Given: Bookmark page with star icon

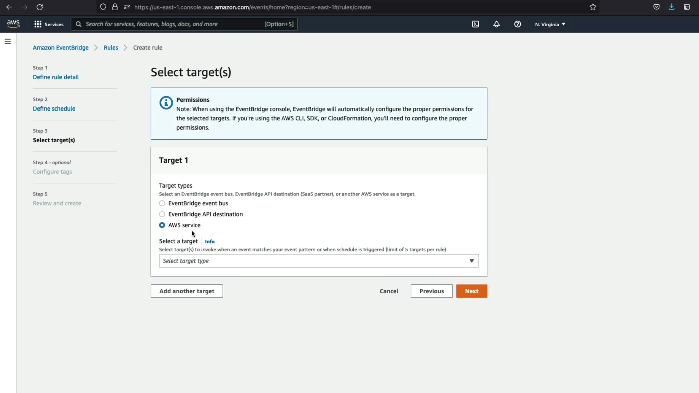Looking at the screenshot, I should (x=593, y=7).
